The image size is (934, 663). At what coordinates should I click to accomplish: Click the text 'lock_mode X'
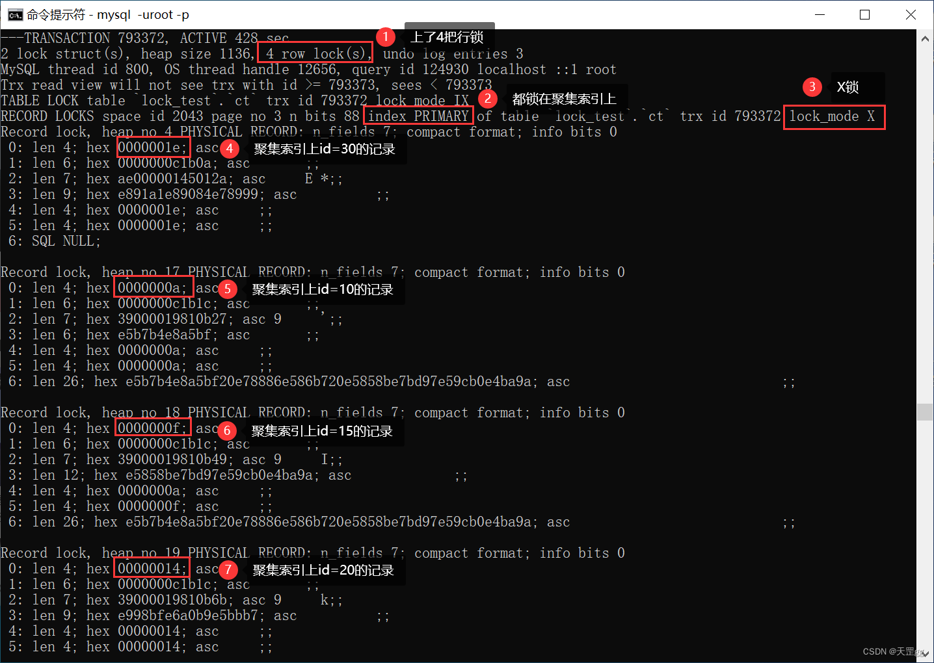pyautogui.click(x=833, y=116)
